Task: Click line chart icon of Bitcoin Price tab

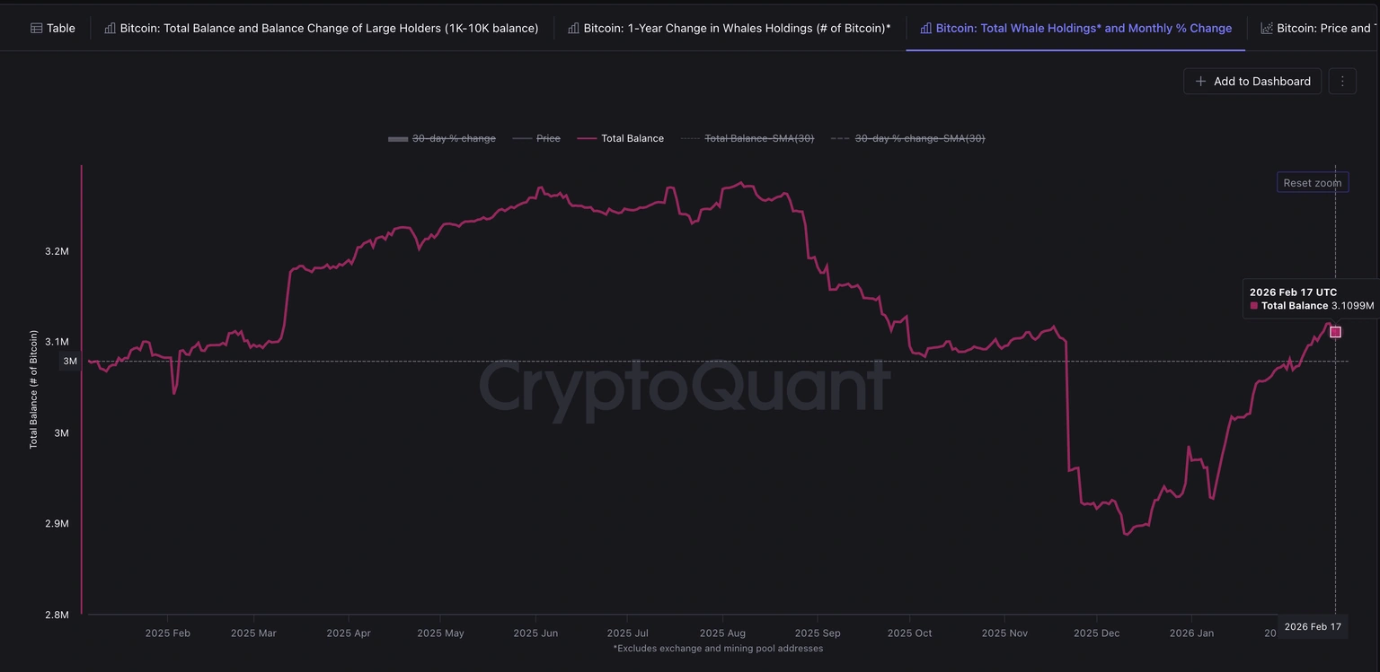Action: pyautogui.click(x=1267, y=28)
